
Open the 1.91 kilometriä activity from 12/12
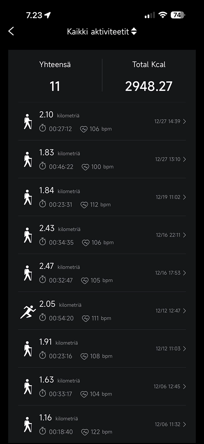[102, 349]
